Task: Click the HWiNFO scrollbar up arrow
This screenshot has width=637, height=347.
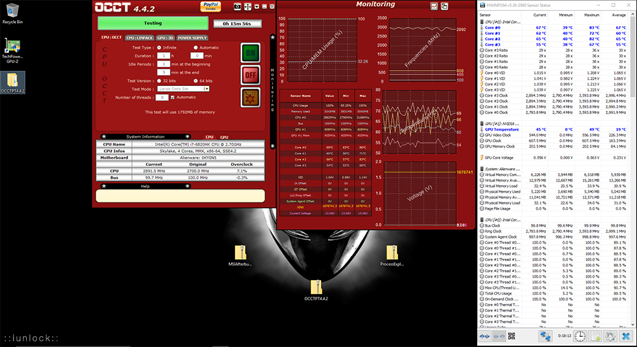Action: pos(633,15)
